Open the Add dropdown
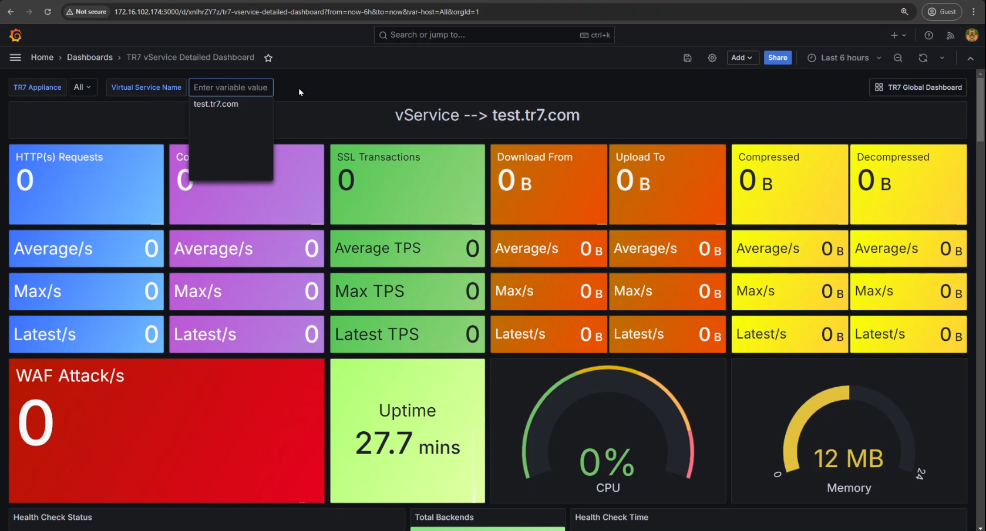The width and height of the screenshot is (986, 531). pyautogui.click(x=742, y=58)
